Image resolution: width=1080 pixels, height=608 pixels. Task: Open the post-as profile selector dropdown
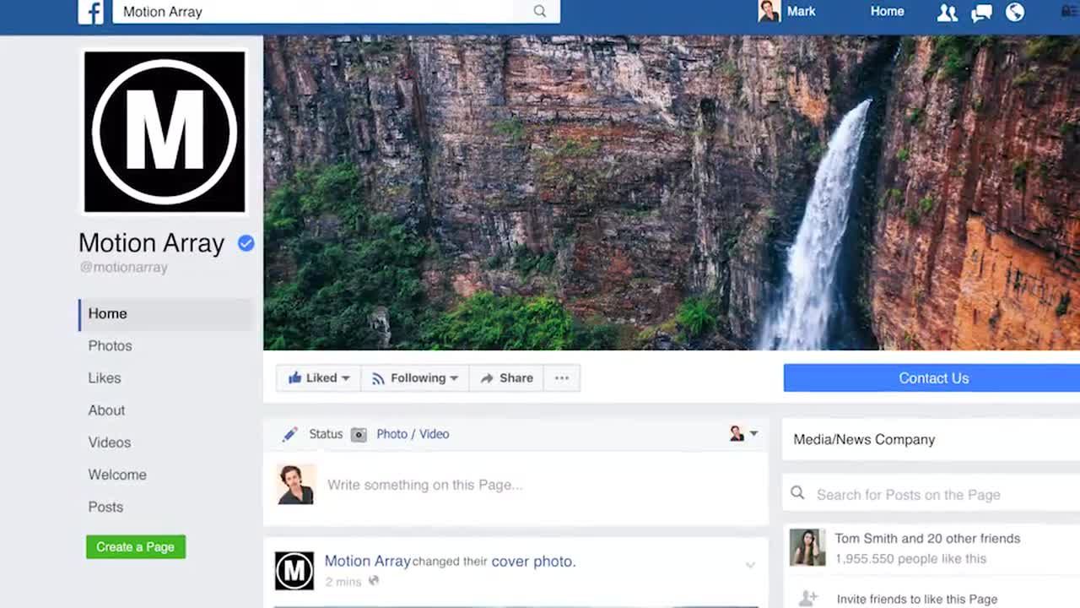743,434
